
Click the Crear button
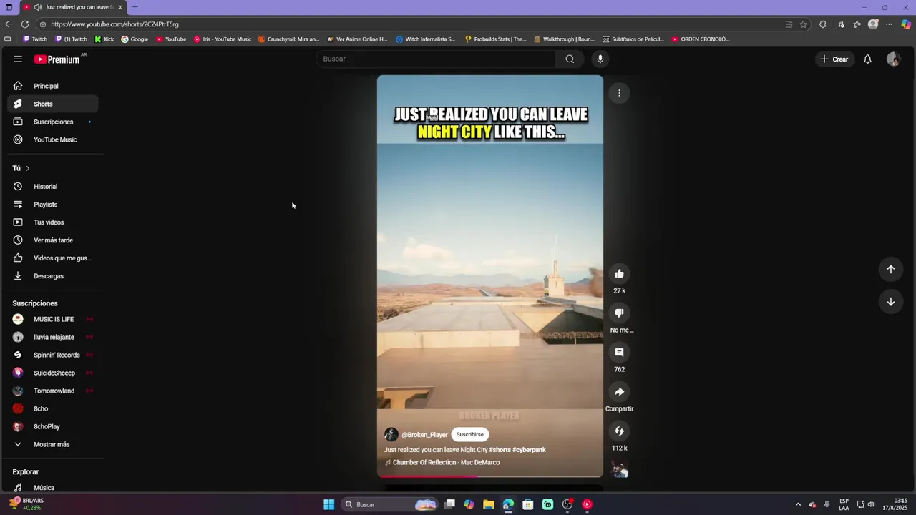(x=834, y=59)
